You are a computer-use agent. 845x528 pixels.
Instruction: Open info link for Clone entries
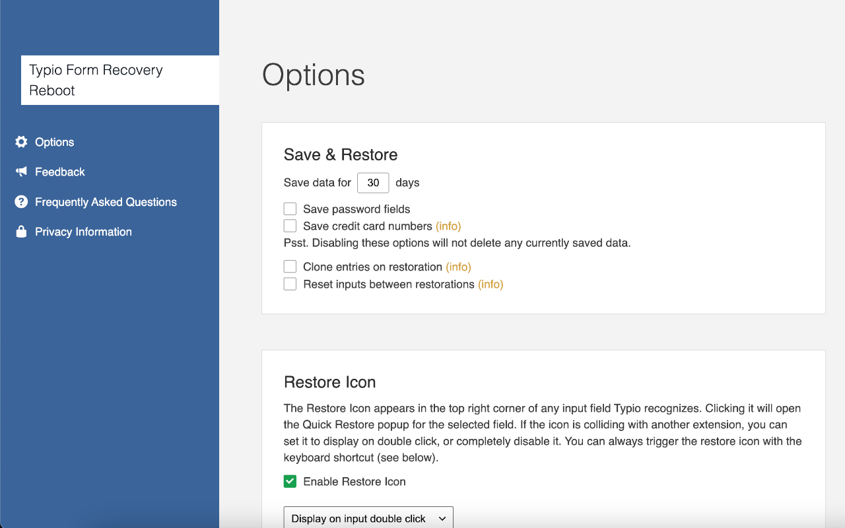pyautogui.click(x=458, y=267)
